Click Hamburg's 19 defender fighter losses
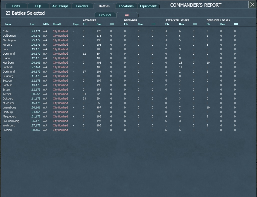 tap(208, 63)
